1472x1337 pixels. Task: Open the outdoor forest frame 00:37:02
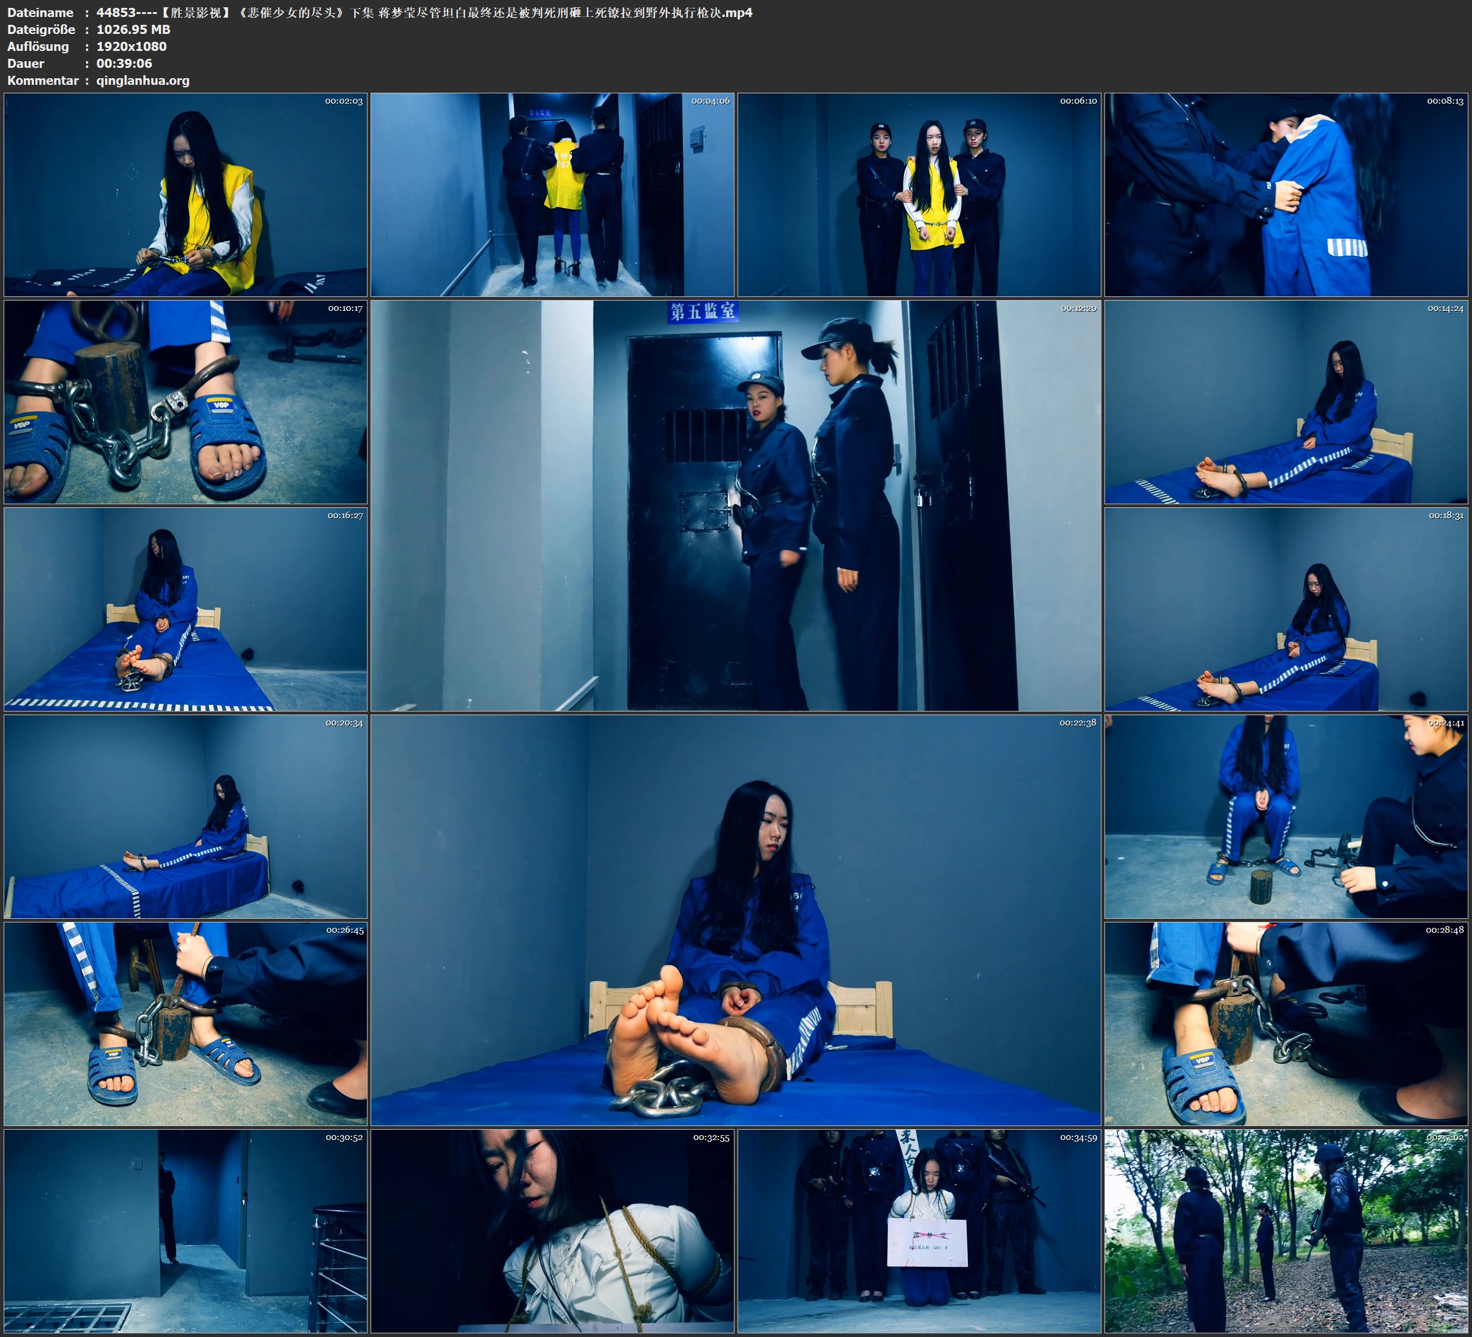1286,1231
